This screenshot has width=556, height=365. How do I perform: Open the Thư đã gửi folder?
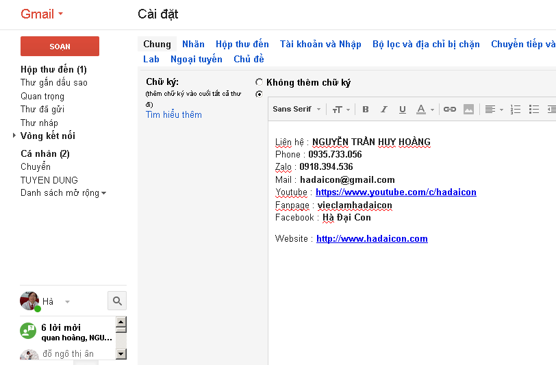click(x=42, y=110)
